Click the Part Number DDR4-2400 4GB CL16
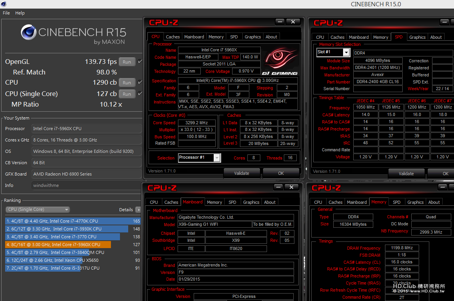Image resolution: width=454 pixels, height=301 pixels. tap(378, 82)
